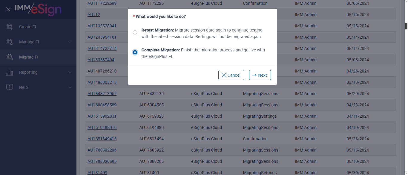Expand the Help submenu chevron
The width and height of the screenshot is (408, 175).
pyautogui.click(x=70, y=87)
